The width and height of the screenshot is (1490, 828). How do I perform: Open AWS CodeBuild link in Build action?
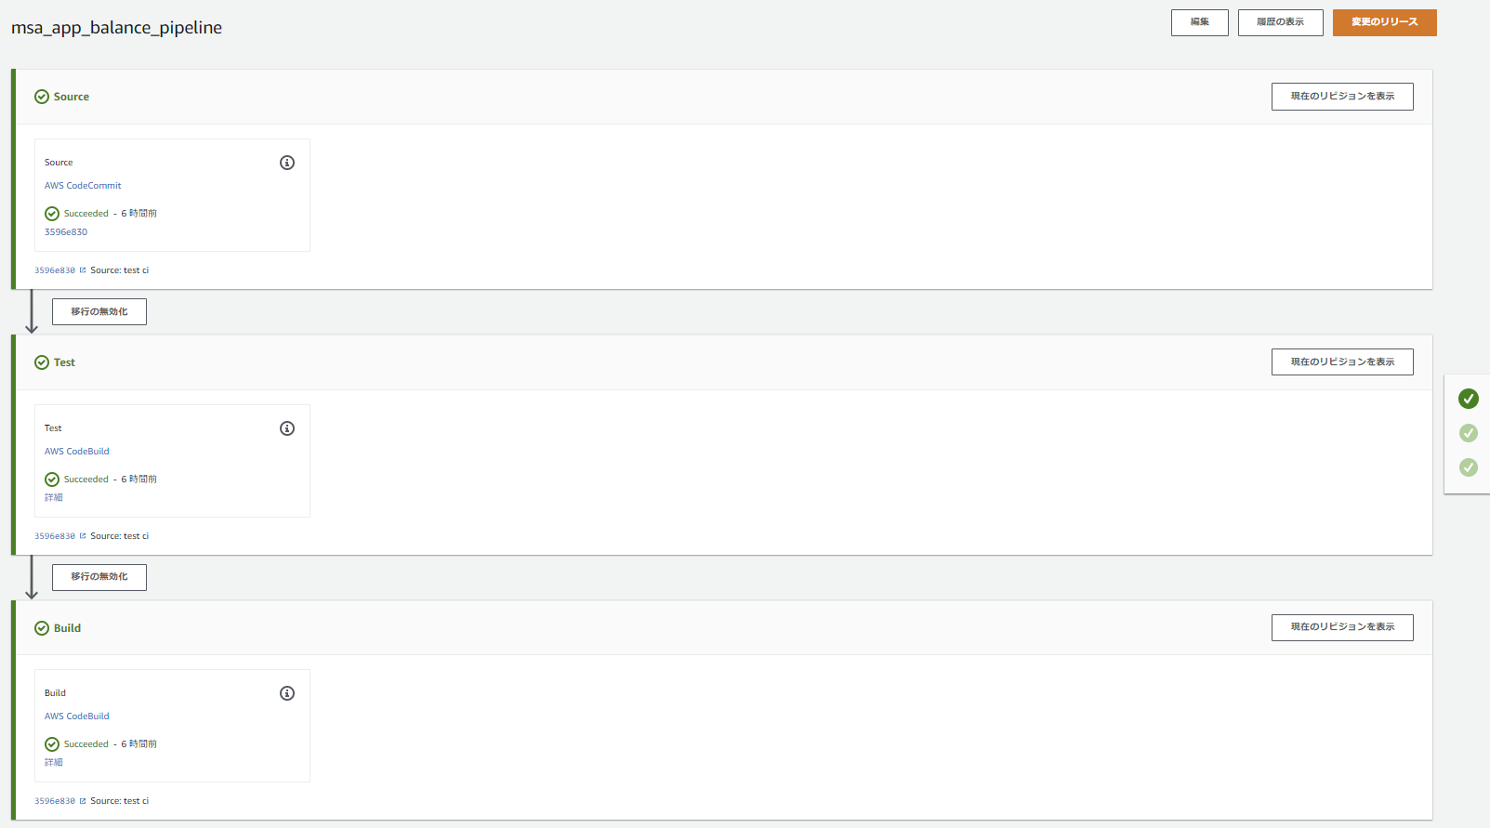coord(77,716)
